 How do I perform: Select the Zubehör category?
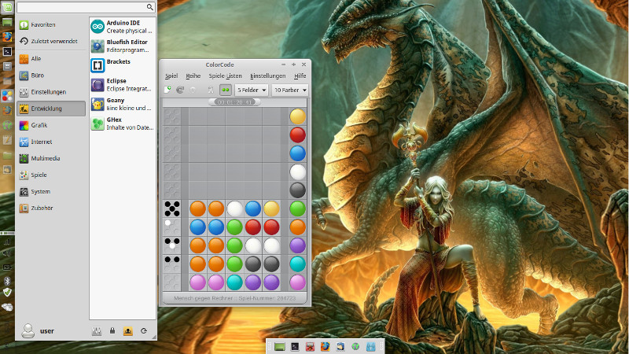click(51, 208)
